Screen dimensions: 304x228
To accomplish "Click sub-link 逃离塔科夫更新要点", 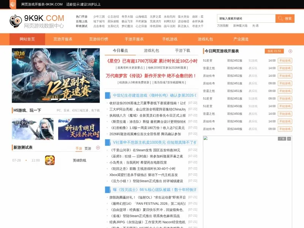I will pos(130,68).
